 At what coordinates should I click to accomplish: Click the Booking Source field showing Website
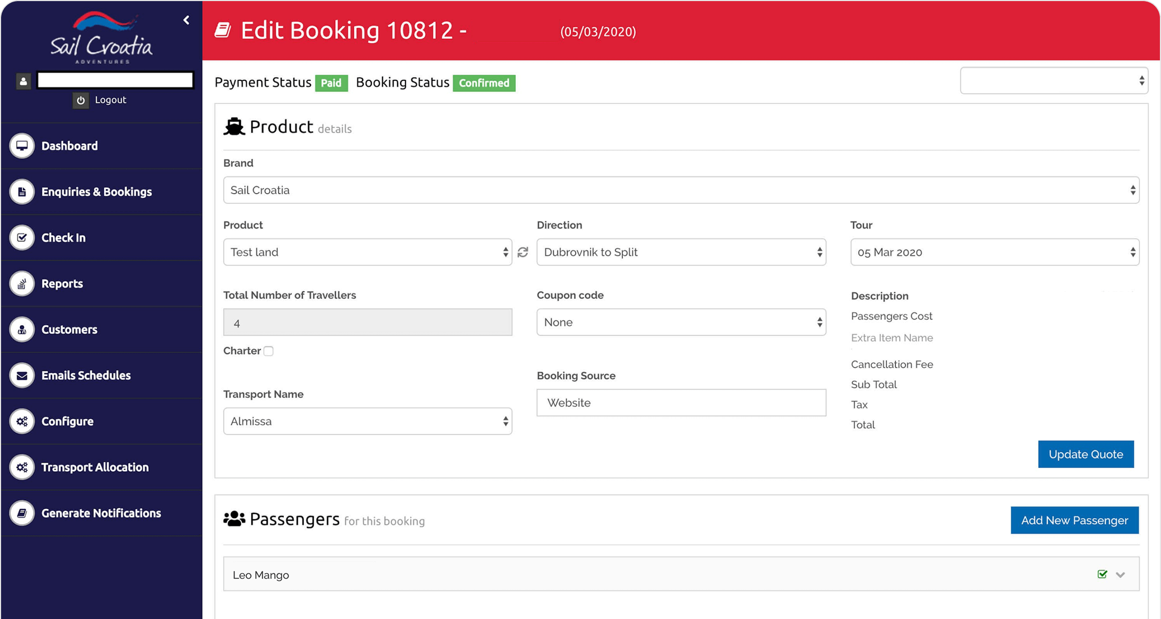[x=681, y=403]
